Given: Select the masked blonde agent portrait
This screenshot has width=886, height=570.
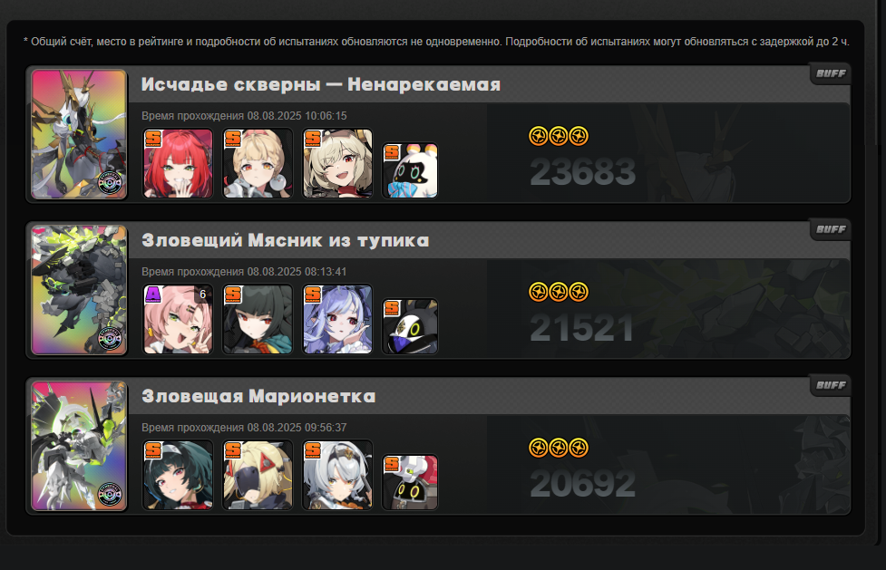Looking at the screenshot, I should point(258,475).
